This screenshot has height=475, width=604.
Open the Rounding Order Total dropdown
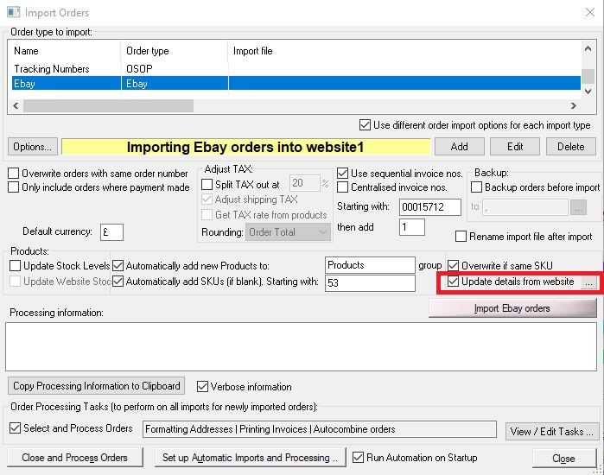288,232
